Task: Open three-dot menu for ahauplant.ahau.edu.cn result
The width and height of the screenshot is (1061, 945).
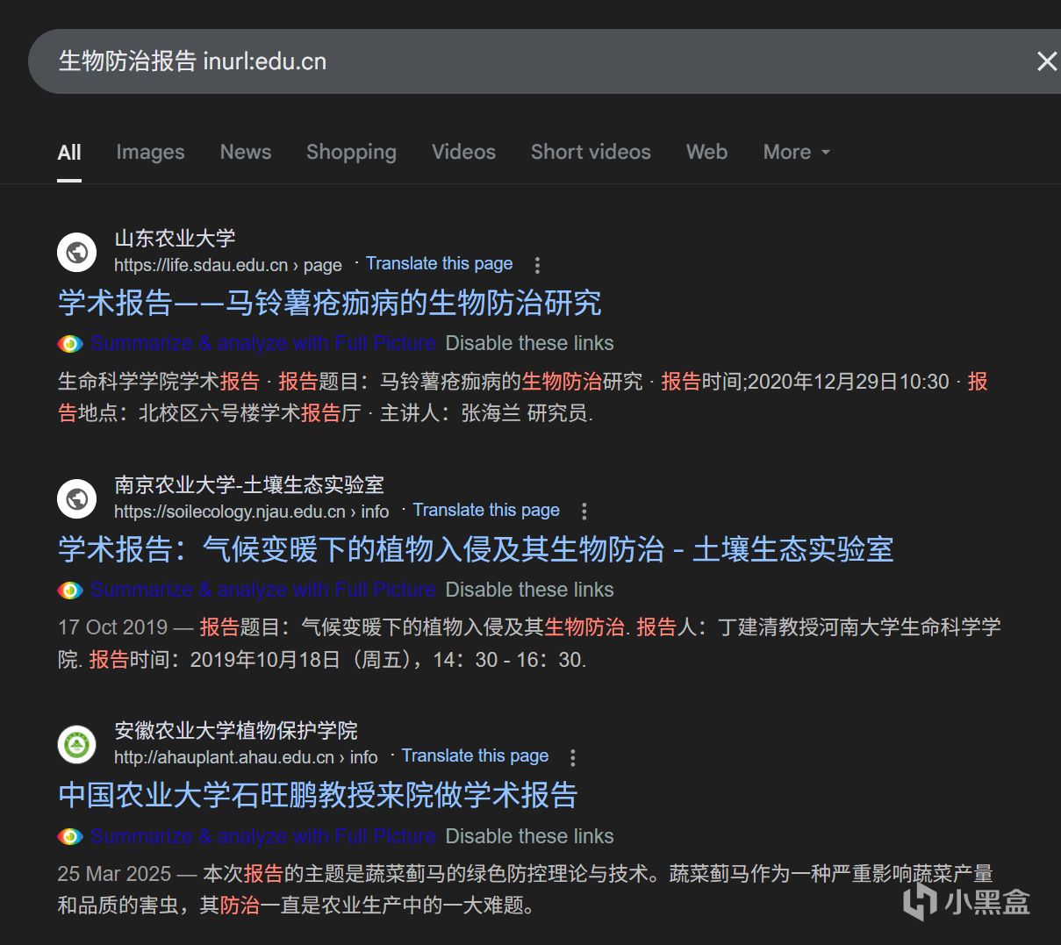Action: pos(573,757)
